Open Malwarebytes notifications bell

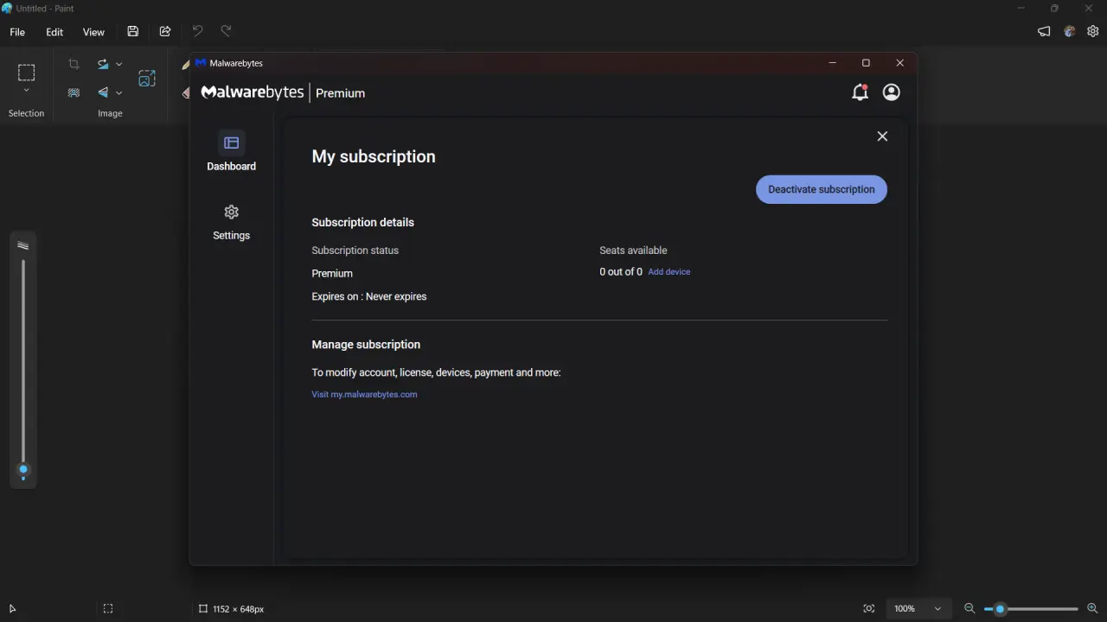pos(860,92)
